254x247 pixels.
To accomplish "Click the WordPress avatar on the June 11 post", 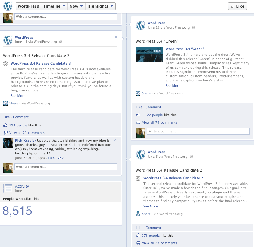I will pos(8,40).
